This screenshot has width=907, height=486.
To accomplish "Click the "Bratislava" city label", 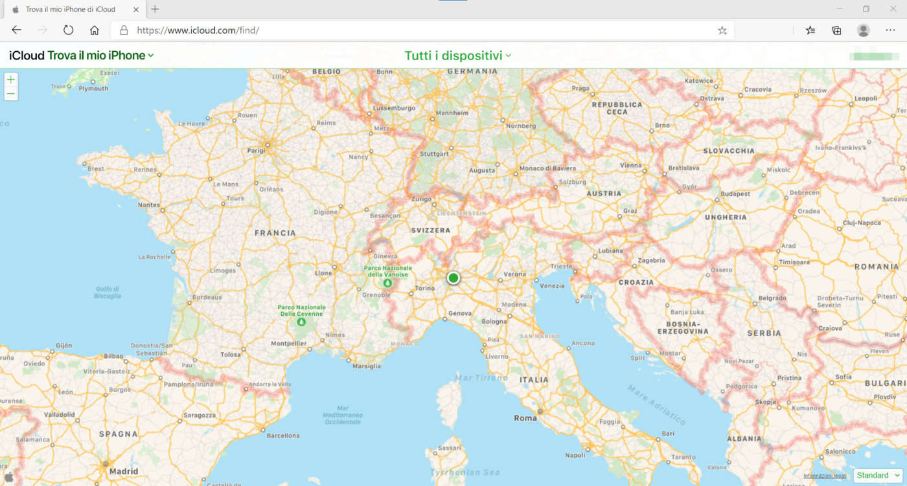I will coord(684,168).
